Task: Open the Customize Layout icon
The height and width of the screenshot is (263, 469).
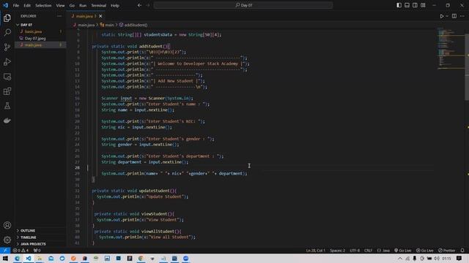Action: click(423, 5)
